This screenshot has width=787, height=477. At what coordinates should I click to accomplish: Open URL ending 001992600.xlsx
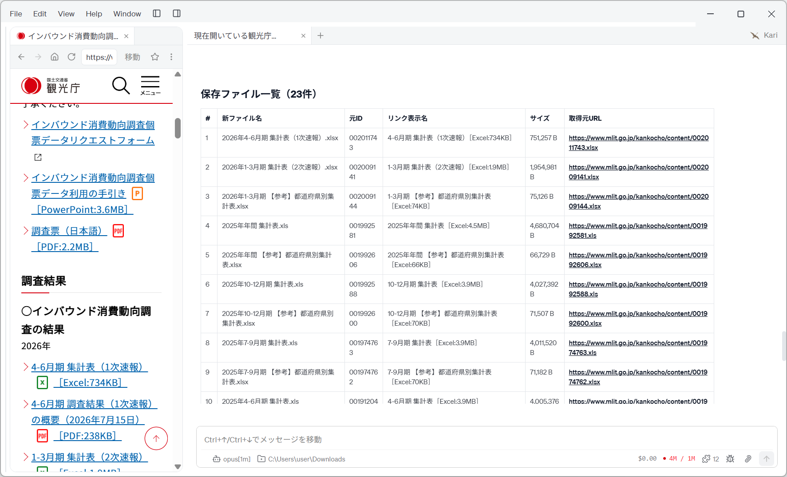tap(638, 319)
